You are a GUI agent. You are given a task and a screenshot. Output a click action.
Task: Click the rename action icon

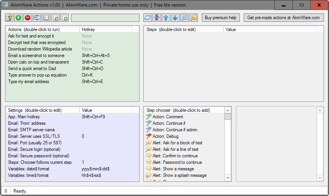(x=37, y=18)
